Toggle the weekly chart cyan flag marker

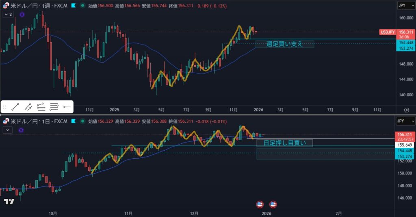[x=73, y=6]
